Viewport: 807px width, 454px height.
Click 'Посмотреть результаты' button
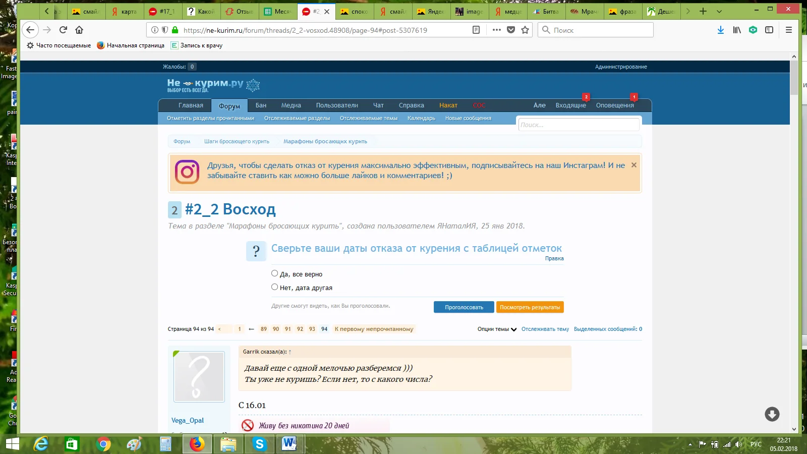coord(530,307)
